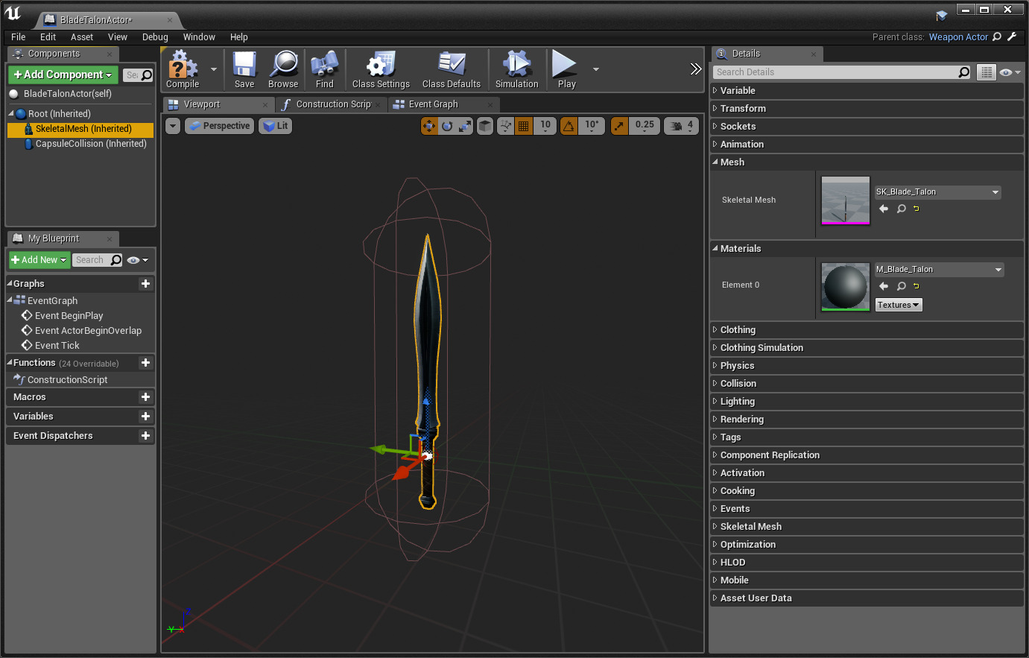Click the Add Component button
Image resolution: width=1029 pixels, height=658 pixels.
(63, 75)
